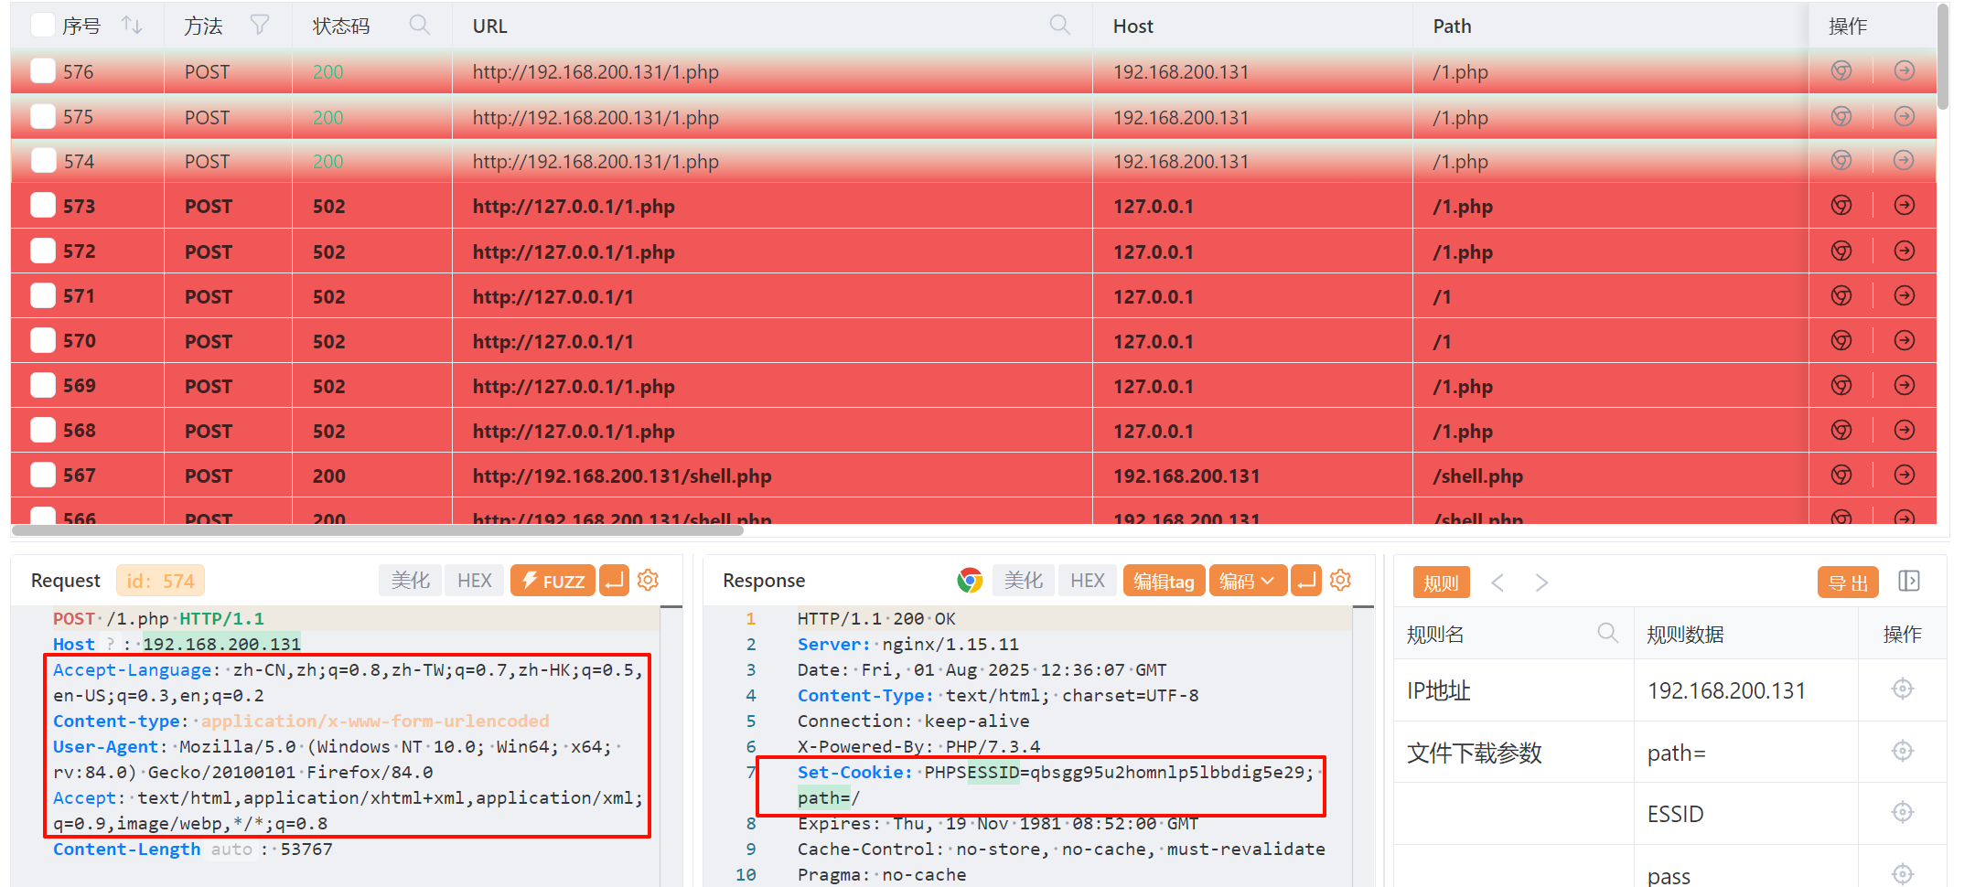Open URL column search icon
This screenshot has height=887, width=1975.
(x=1059, y=26)
